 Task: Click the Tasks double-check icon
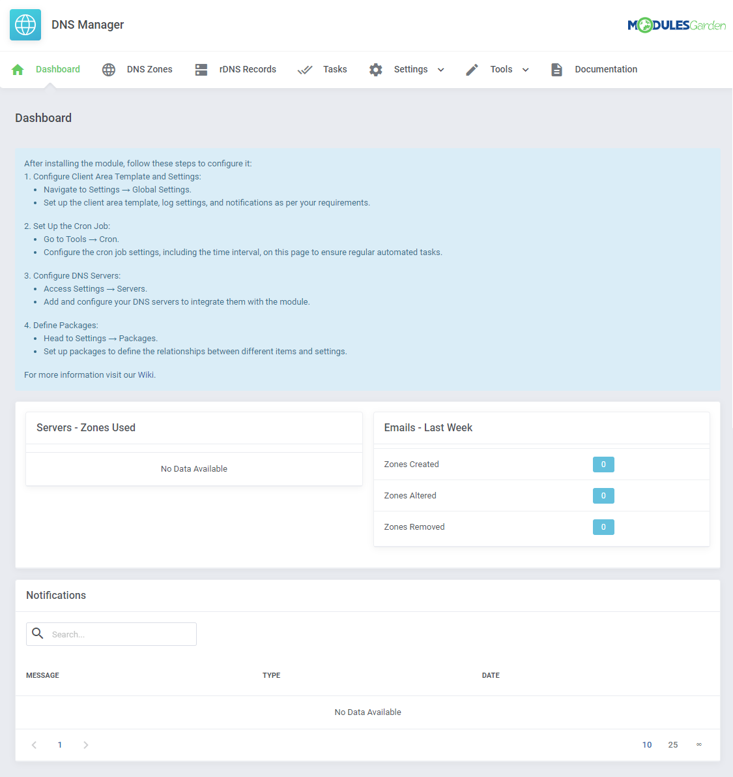tap(305, 70)
